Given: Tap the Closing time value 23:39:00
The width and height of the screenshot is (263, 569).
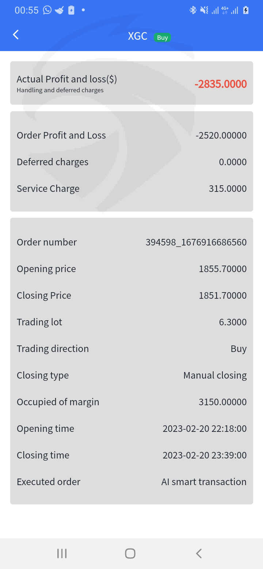Looking at the screenshot, I should (x=205, y=455).
